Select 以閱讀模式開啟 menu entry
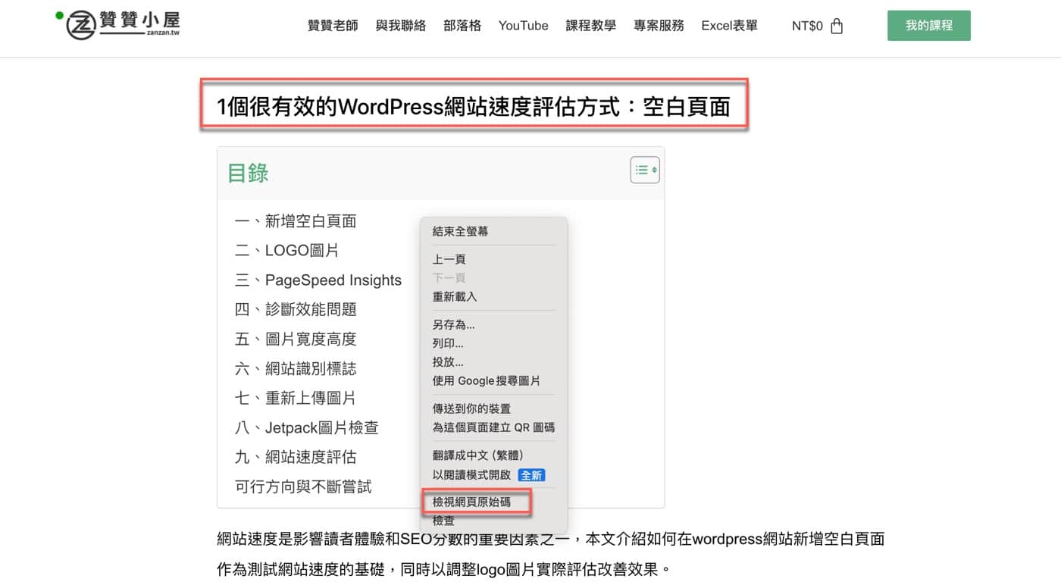This screenshot has width=1061, height=585. pyautogui.click(x=494, y=475)
